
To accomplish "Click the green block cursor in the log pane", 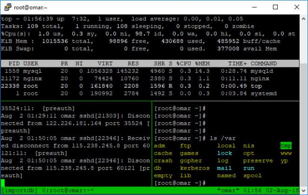I will pyautogui.click(x=3, y=182).
